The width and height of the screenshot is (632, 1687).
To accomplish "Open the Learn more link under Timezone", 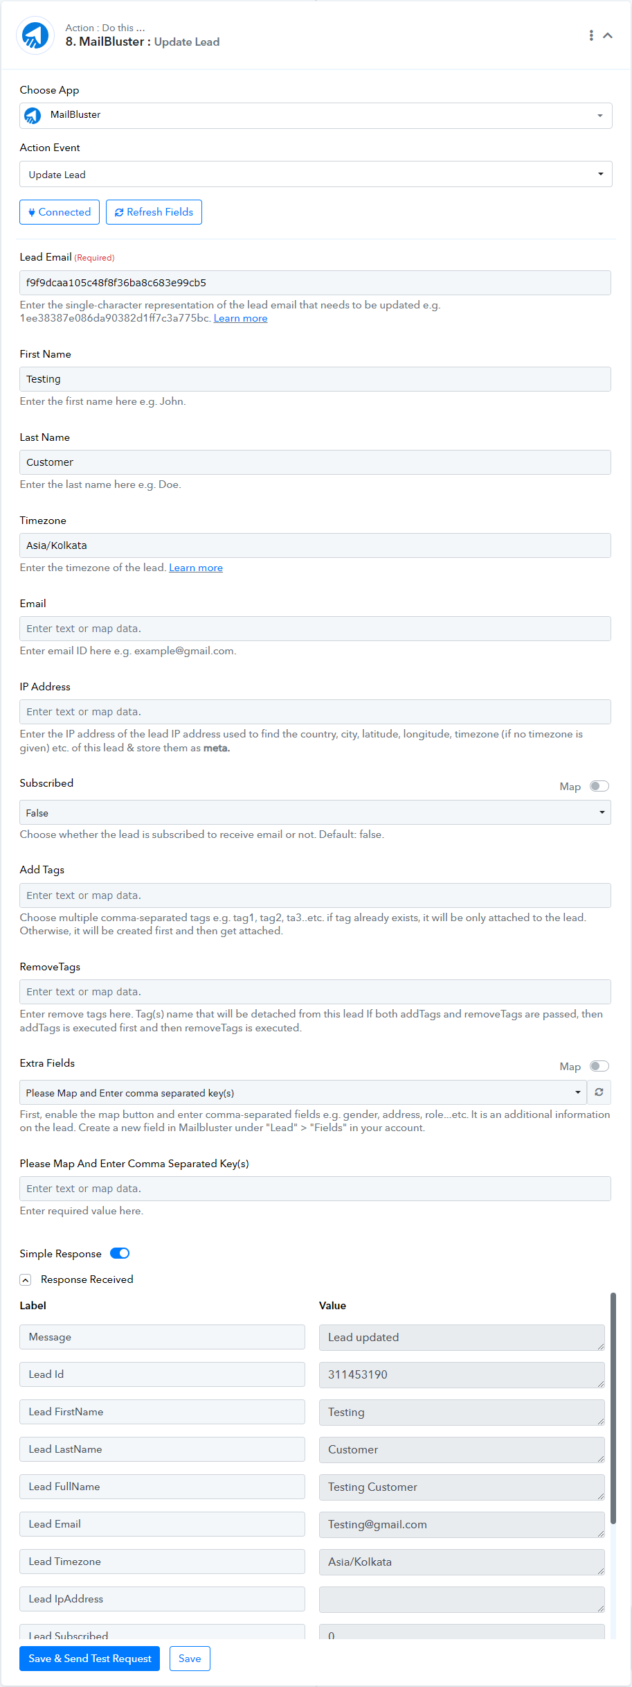I will (196, 568).
